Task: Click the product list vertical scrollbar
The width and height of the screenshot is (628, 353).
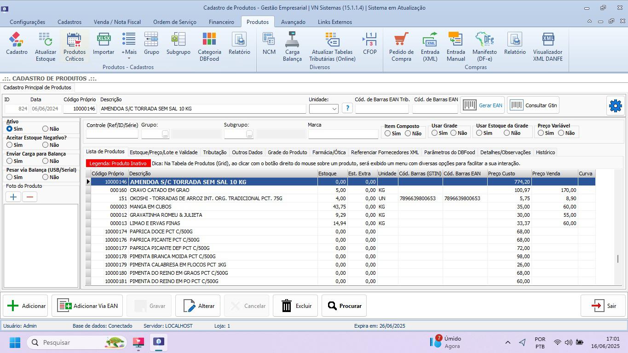Action: (618, 259)
